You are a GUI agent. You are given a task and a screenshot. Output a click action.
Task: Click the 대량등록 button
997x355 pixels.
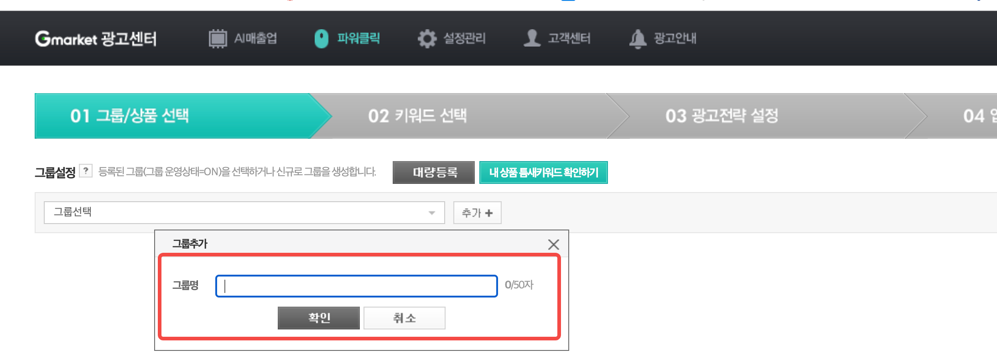434,172
